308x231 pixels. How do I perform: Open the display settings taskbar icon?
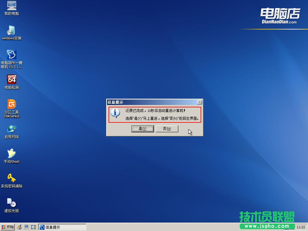tap(26, 227)
